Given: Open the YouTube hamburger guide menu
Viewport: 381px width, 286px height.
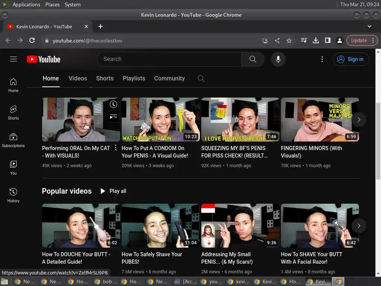Looking at the screenshot, I should click(13, 59).
